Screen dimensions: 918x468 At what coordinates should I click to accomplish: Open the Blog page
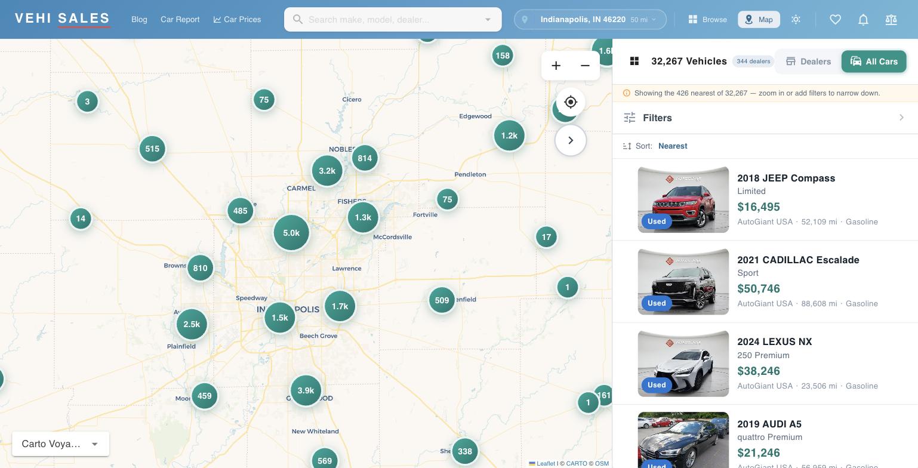pos(139,20)
